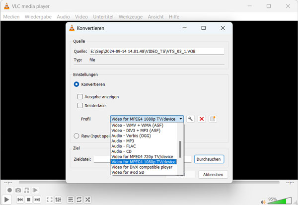Image resolution: width=298 pixels, height=205 pixels.
Task: Choose Video for MPEG4 1080p TV/device in list
Action: (144, 162)
